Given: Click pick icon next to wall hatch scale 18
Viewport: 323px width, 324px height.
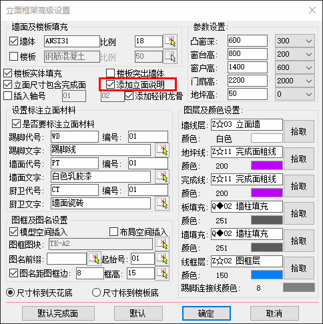Looking at the screenshot, I should coord(170,41).
